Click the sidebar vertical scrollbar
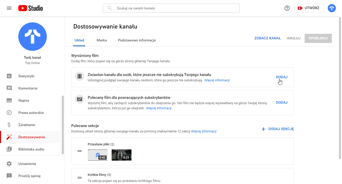This screenshot has width=342, height=184. [x=63, y=125]
